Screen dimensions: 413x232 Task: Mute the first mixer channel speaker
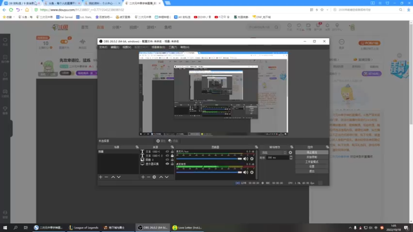[246, 159]
